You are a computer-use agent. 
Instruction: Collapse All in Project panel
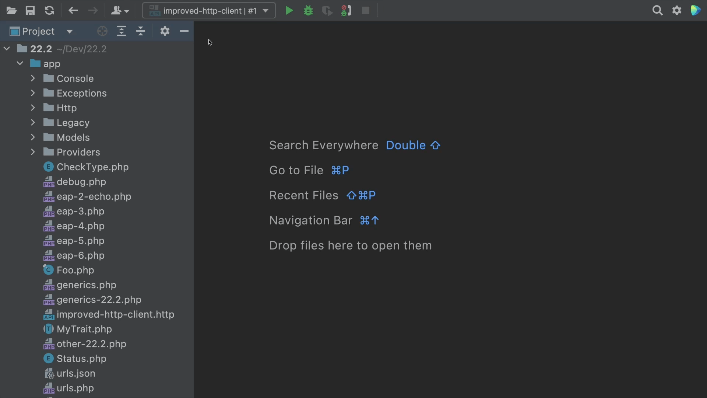(x=141, y=31)
